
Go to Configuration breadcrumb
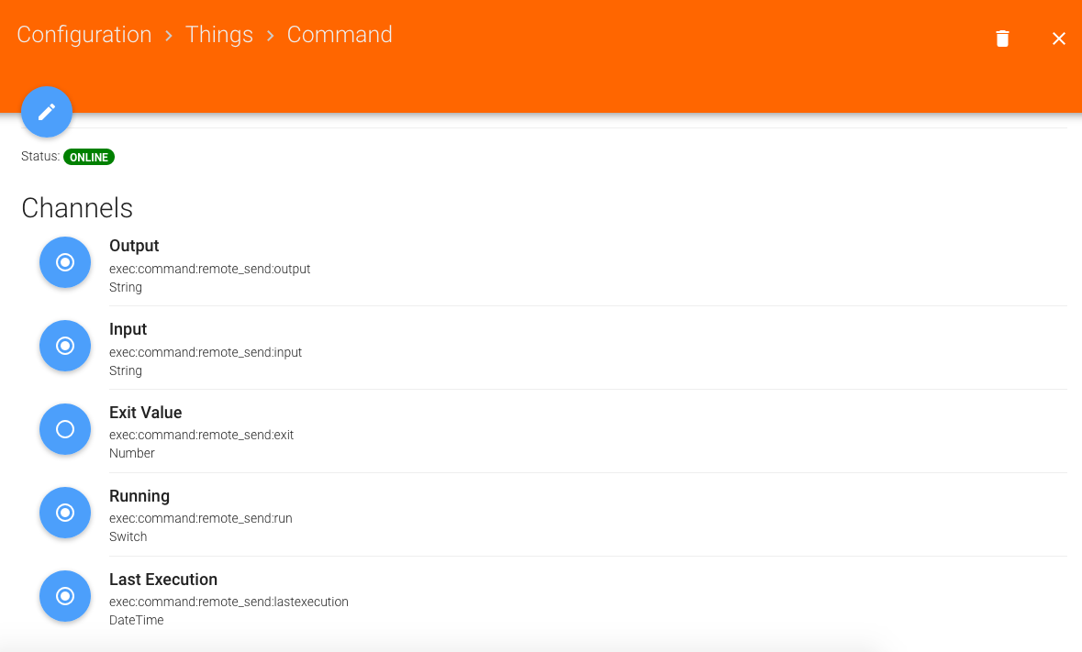[84, 35]
